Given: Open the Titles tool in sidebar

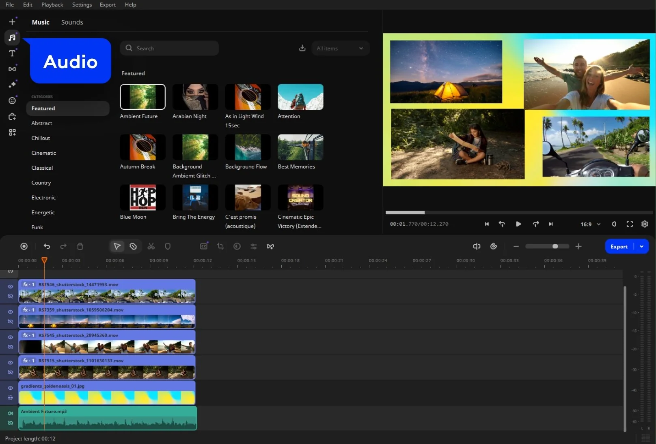Looking at the screenshot, I should 12,53.
